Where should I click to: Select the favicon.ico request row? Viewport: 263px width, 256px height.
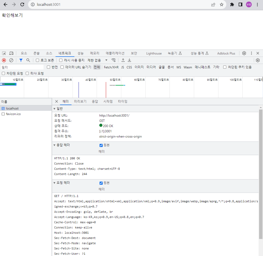26,114
